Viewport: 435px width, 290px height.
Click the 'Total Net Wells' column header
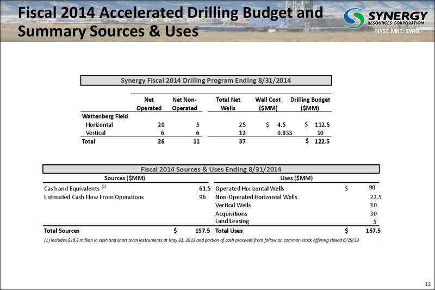coord(228,104)
